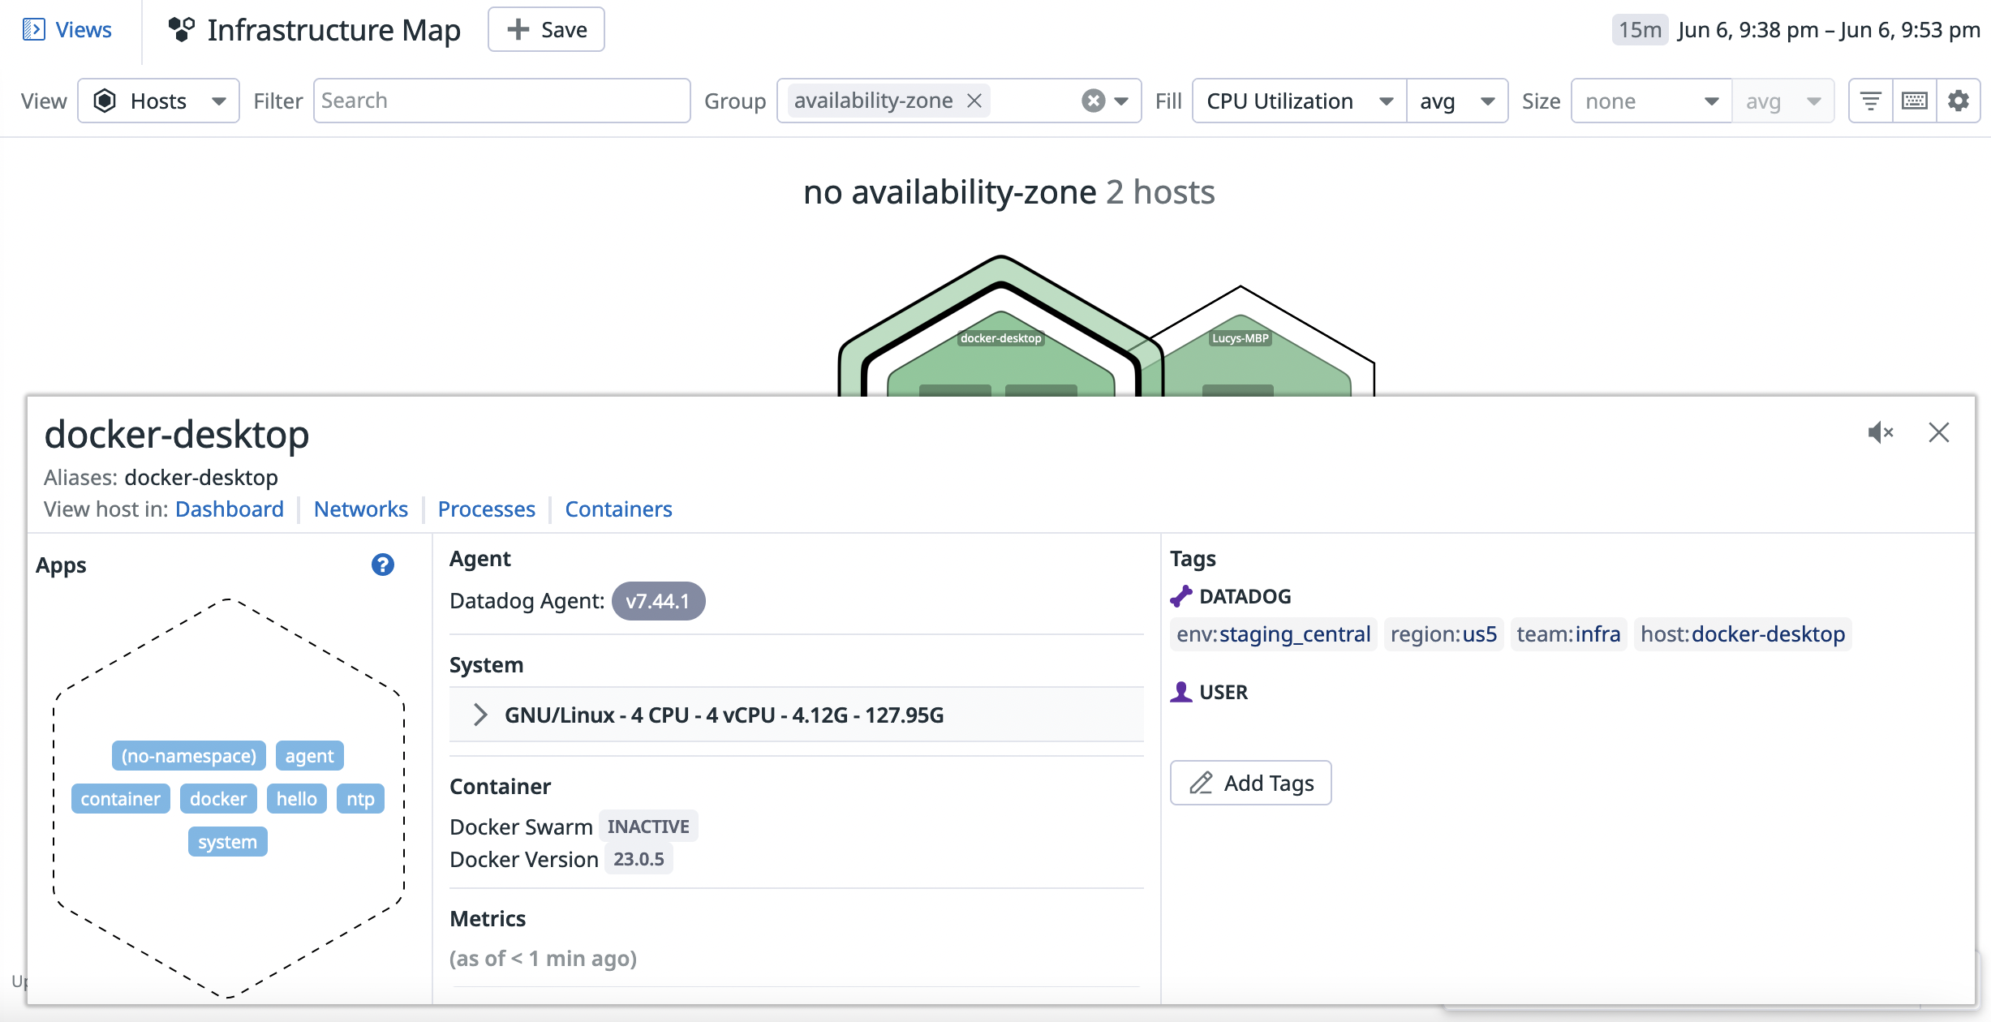Click the INACTIVE Docker Swarm badge
The width and height of the screenshot is (1991, 1022).
648,827
